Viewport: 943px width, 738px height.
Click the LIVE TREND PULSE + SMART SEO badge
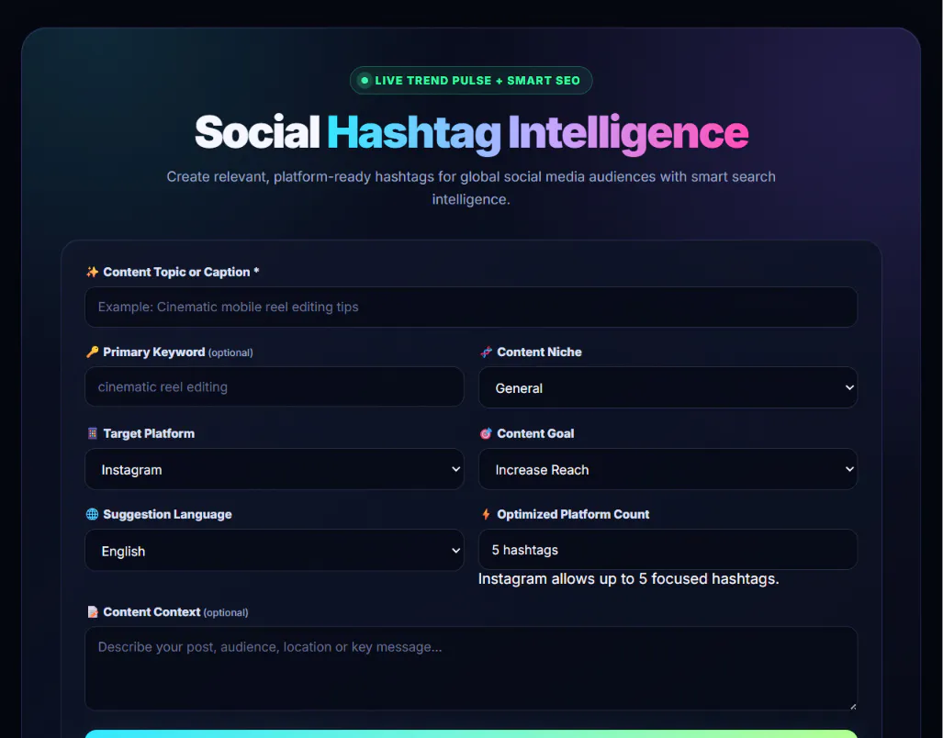click(471, 81)
